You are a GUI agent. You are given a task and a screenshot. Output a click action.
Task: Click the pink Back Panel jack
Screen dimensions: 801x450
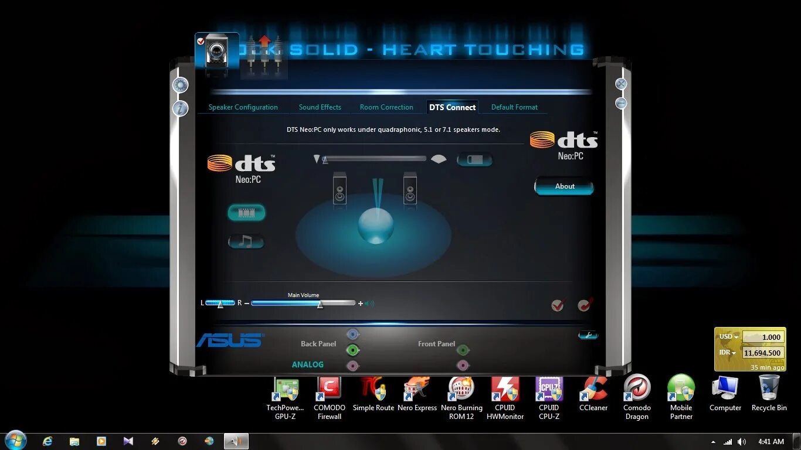pyautogui.click(x=352, y=366)
